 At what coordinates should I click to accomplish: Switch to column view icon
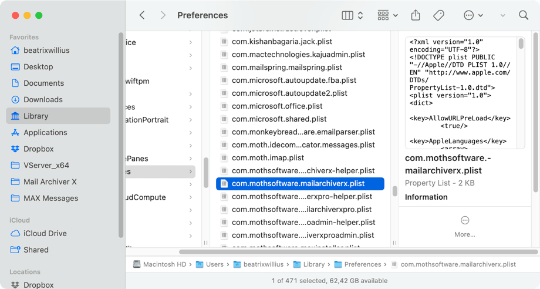click(347, 15)
